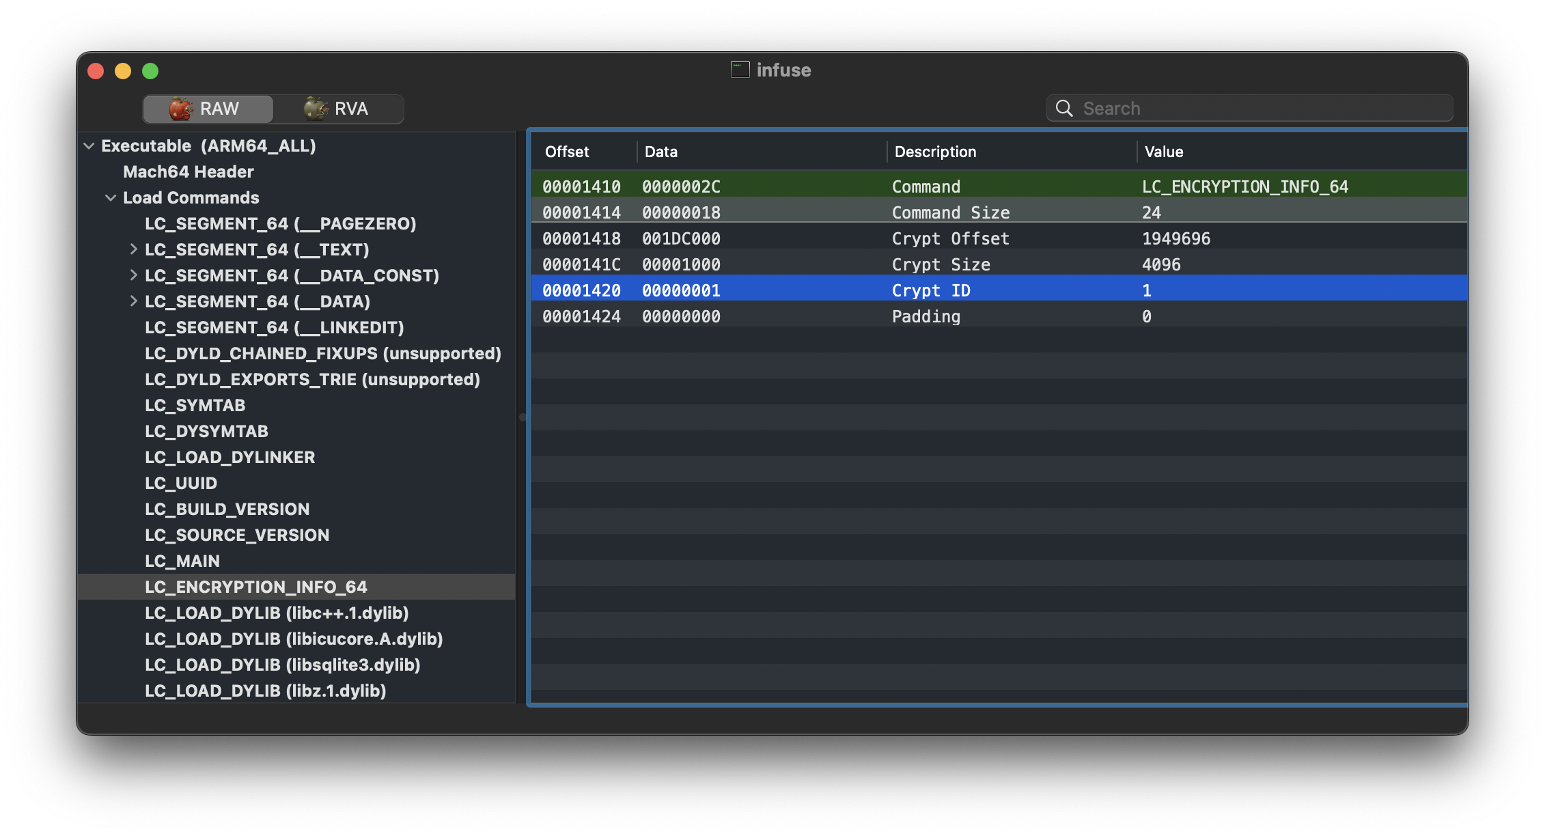Select LC_LOAD_DYLIB (libsqlite3.dylib)
Screen dimensions: 1545x836
pyautogui.click(x=282, y=665)
